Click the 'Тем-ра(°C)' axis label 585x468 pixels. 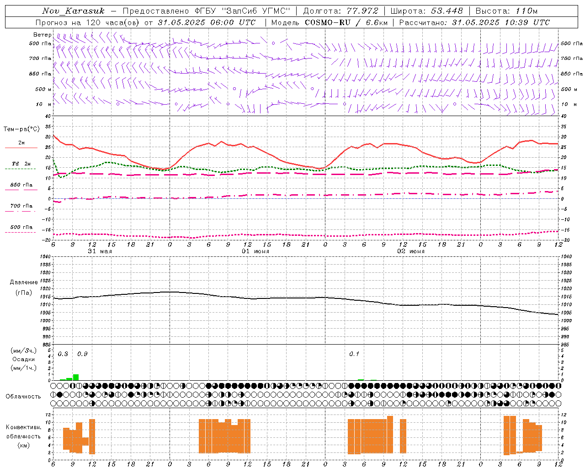(x=21, y=129)
